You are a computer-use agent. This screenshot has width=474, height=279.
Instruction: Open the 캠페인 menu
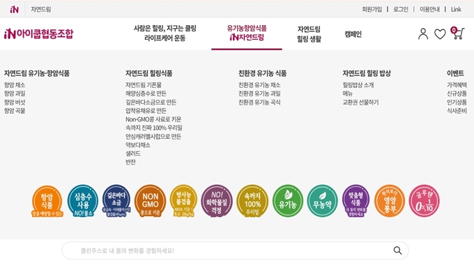pyautogui.click(x=353, y=34)
